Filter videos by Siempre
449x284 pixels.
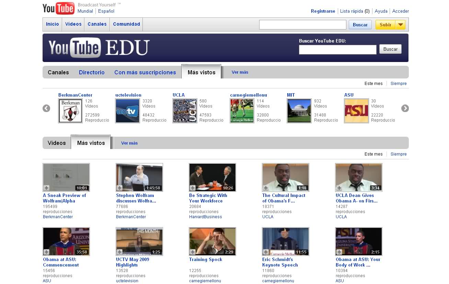pos(399,154)
